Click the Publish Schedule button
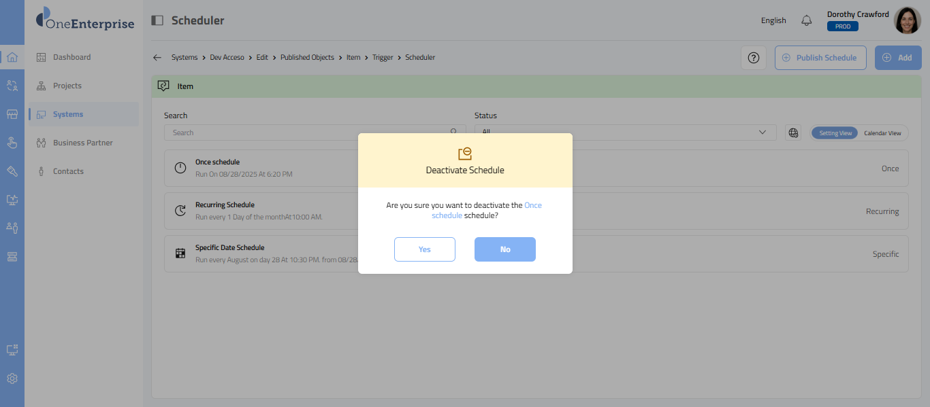Screen dimensions: 930x407 [x=820, y=58]
